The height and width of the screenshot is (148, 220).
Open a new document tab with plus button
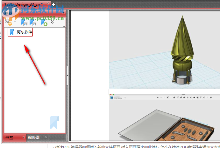tap(53, 4)
